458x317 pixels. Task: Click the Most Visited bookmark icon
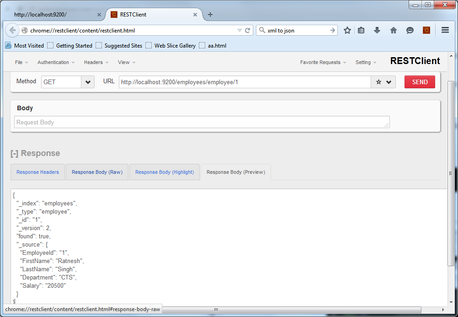click(8, 45)
